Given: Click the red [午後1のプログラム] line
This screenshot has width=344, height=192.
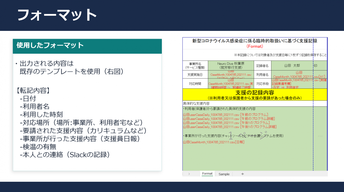Looking at the screenshot, I should pyautogui.click(x=226, y=123).
